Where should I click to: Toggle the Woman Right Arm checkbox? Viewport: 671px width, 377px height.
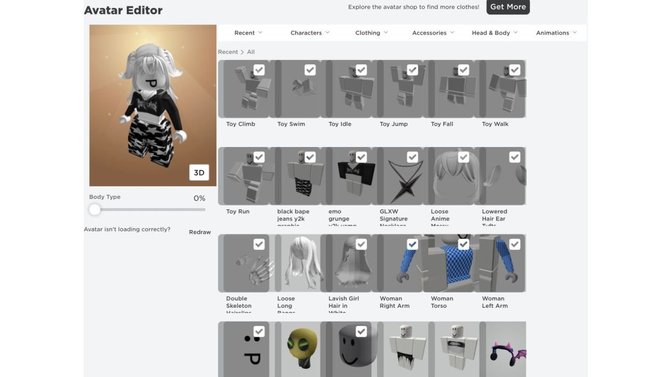413,244
